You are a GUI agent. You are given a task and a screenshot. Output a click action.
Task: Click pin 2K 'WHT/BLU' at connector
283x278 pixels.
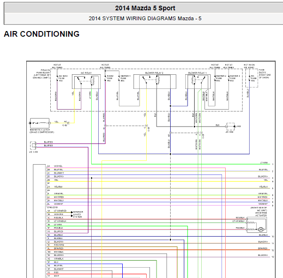(59, 200)
